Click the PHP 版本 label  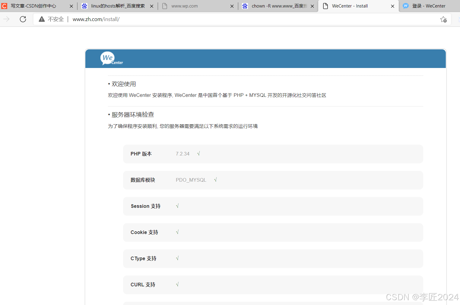[141, 154]
